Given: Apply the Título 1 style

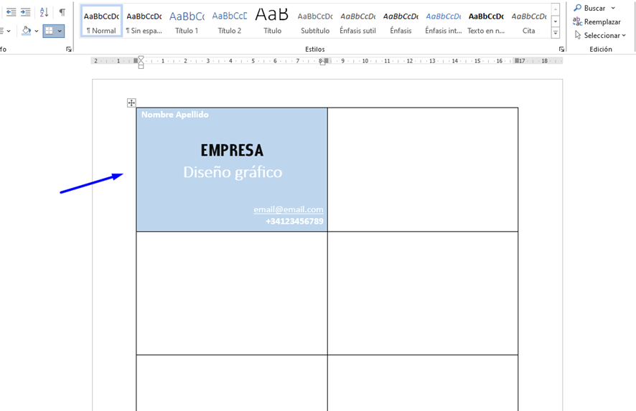Looking at the screenshot, I should pos(187,21).
